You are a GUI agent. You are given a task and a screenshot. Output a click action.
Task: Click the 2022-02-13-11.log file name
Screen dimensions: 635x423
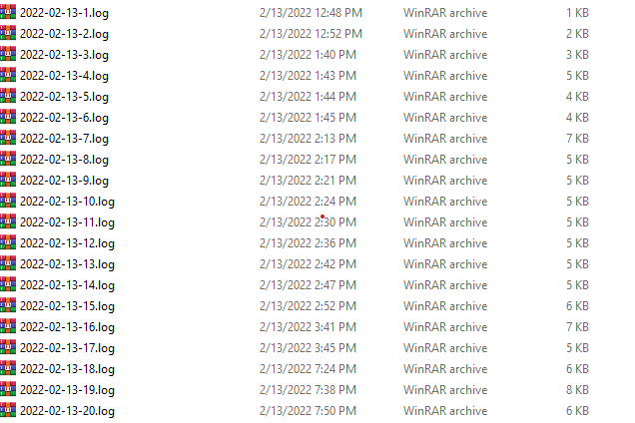pos(67,222)
